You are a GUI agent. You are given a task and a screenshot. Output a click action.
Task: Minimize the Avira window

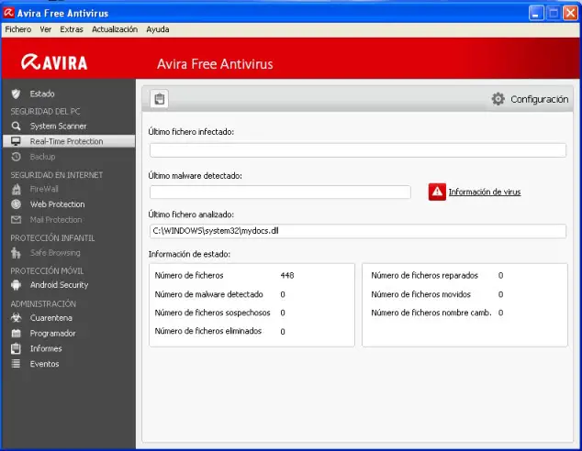click(x=536, y=13)
